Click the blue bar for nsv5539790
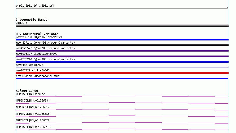The width and height of the screenshot is (236, 133). 122,40
